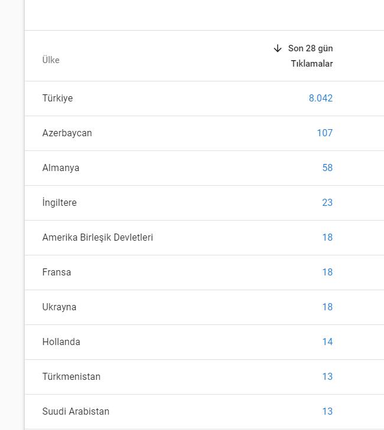Image resolution: width=384 pixels, height=430 pixels.
Task: Click Fransa's 18 clicks value
Action: [x=327, y=273]
